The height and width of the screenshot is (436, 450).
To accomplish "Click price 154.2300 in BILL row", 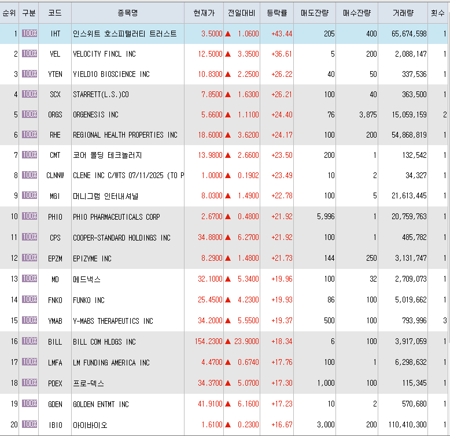I will click(x=208, y=341).
